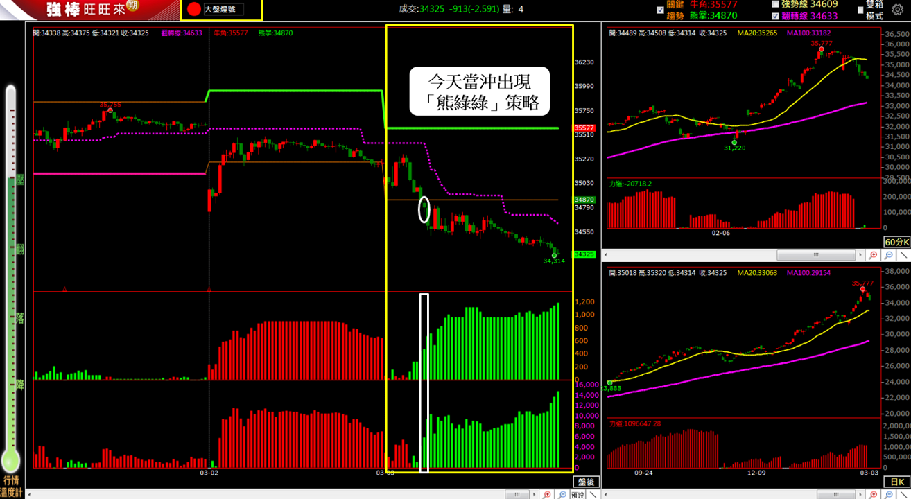
Task: Click the main chart horizontal scrollbar thumb
Action: click(x=517, y=494)
